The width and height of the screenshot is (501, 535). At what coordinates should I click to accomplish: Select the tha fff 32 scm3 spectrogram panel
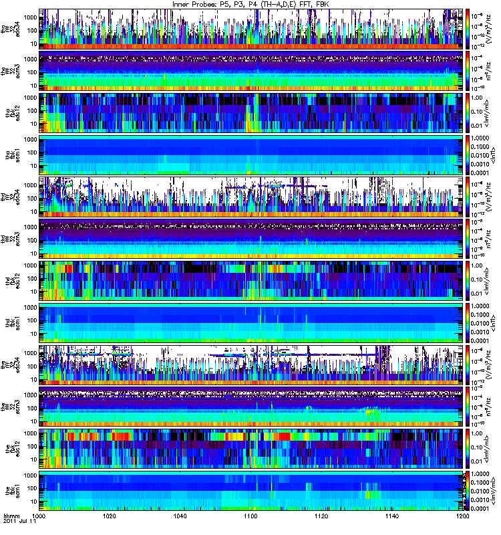pyautogui.click(x=251, y=71)
